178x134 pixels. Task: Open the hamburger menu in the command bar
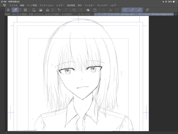click(8, 10)
